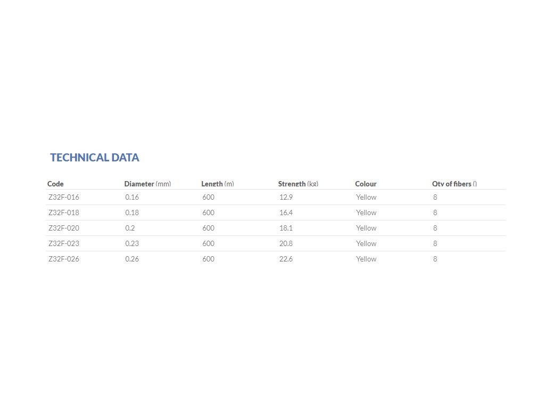This screenshot has height=409, width=545.
Task: Select product code Z32F-026
Action: click(x=64, y=259)
